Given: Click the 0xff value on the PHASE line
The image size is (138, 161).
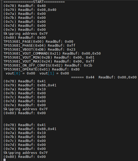Looking at the screenshot, I should [x=71, y=46].
